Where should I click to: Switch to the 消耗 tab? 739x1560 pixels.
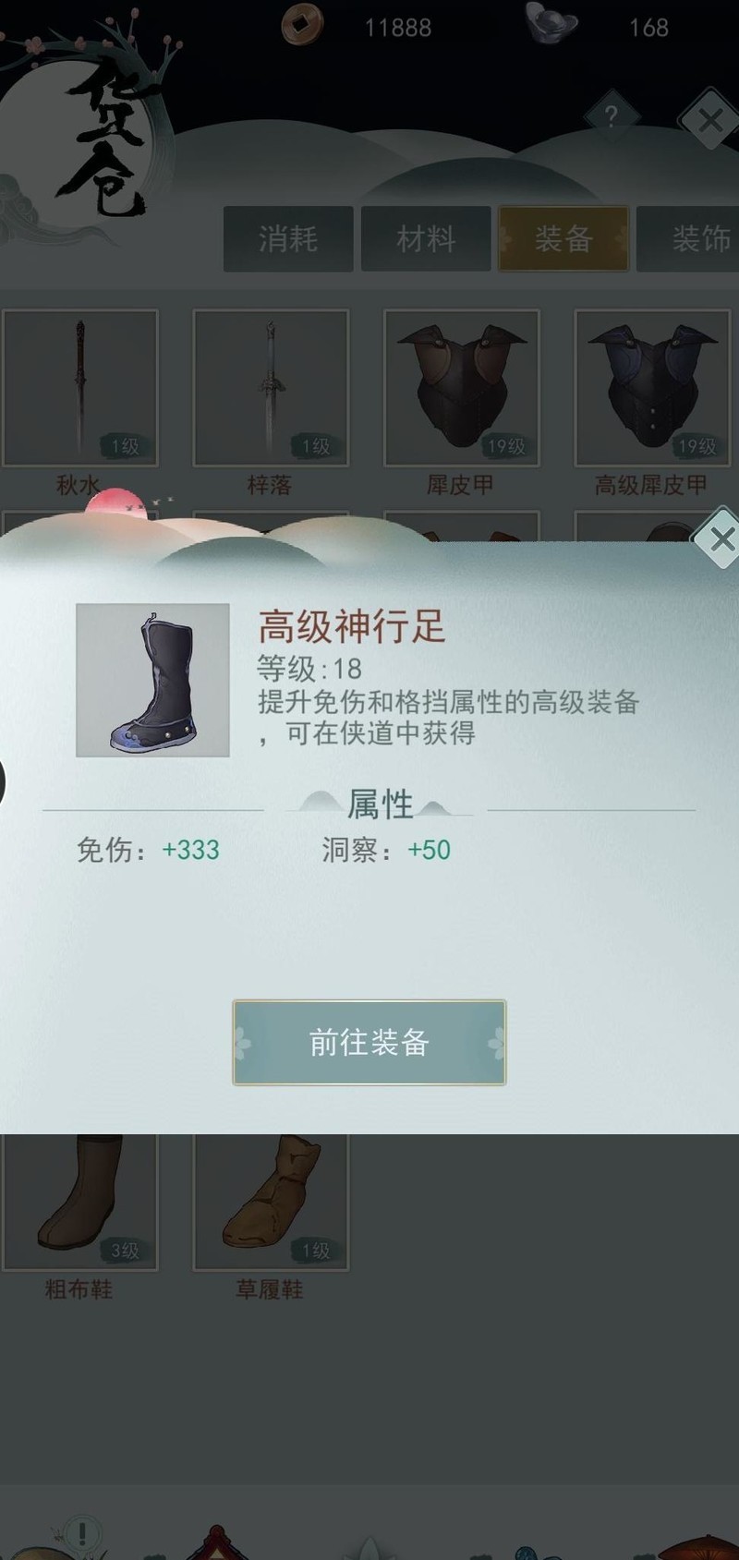[x=288, y=239]
